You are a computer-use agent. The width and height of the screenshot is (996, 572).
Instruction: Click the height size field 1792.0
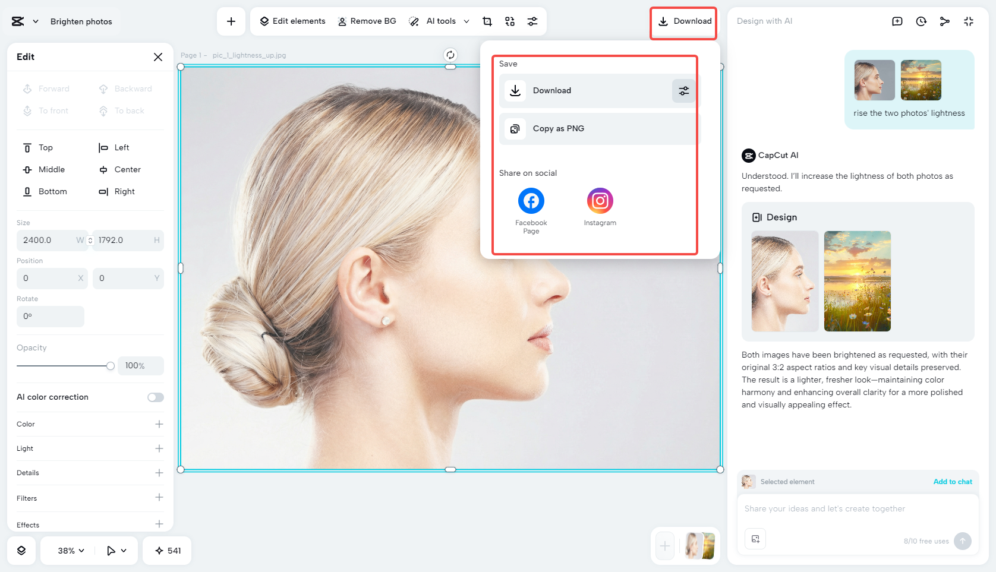pos(128,241)
